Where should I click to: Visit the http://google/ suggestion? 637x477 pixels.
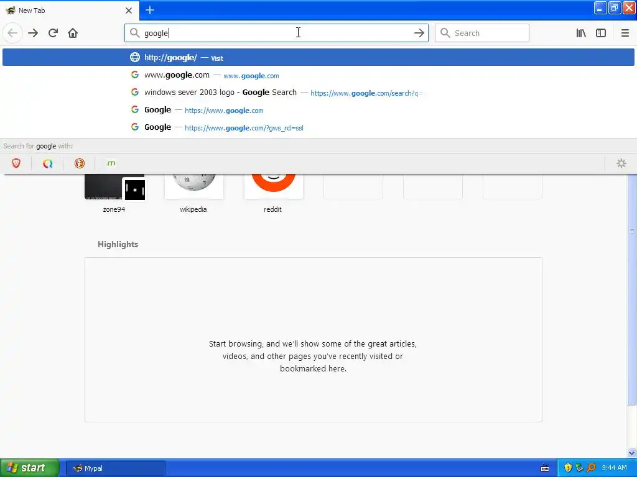pos(318,57)
